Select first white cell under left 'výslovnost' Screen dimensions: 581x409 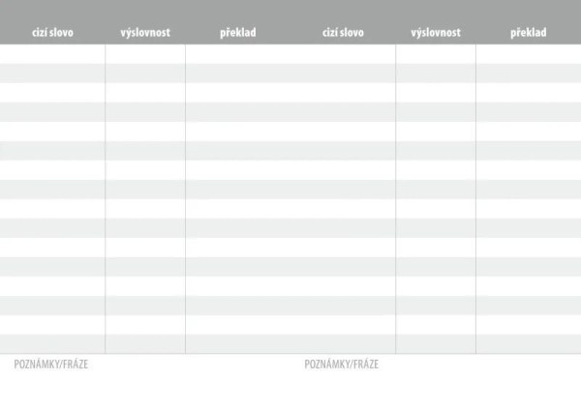tap(145, 54)
